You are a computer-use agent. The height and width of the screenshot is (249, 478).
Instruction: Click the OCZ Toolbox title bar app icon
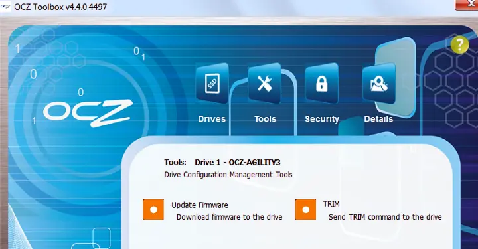(5, 7)
